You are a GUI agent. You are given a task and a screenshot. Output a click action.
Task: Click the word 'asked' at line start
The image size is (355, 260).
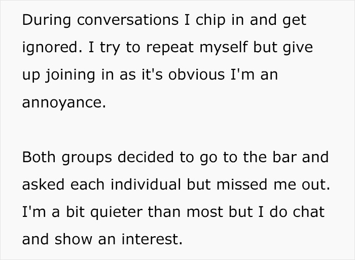pyautogui.click(x=43, y=184)
